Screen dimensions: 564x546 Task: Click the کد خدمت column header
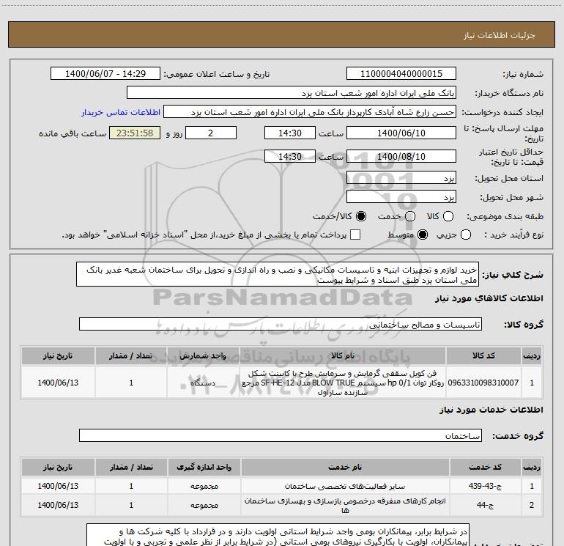[x=485, y=467]
